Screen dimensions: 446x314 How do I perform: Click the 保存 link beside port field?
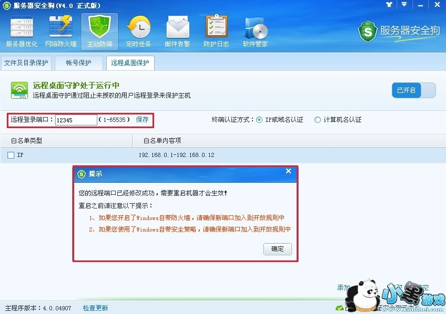point(142,120)
